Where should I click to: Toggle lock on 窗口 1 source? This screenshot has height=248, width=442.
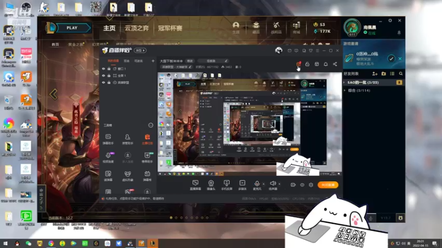point(109,68)
